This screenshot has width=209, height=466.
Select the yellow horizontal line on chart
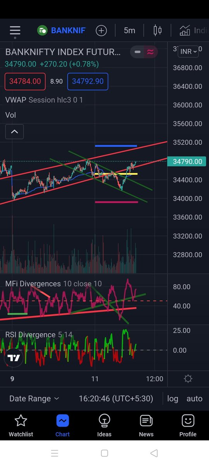click(x=116, y=174)
